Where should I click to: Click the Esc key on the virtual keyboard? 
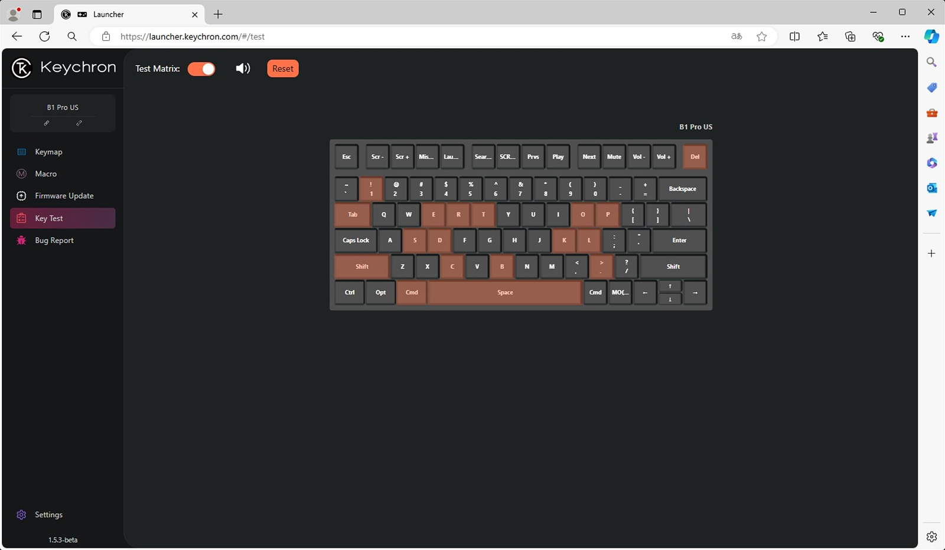tap(347, 157)
